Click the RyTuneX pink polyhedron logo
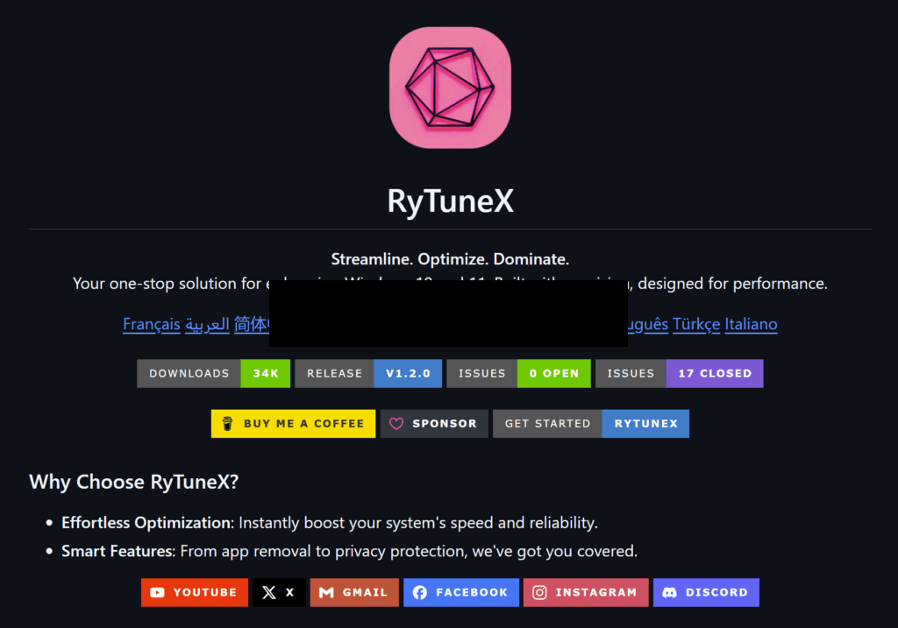898x628 pixels. tap(450, 88)
